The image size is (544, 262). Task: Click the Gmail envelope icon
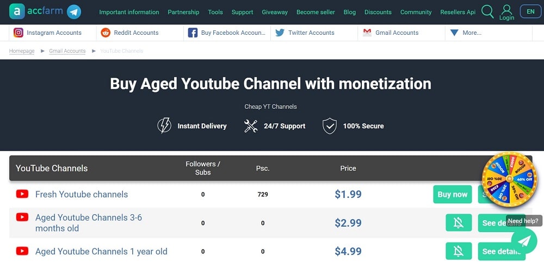tap(367, 33)
